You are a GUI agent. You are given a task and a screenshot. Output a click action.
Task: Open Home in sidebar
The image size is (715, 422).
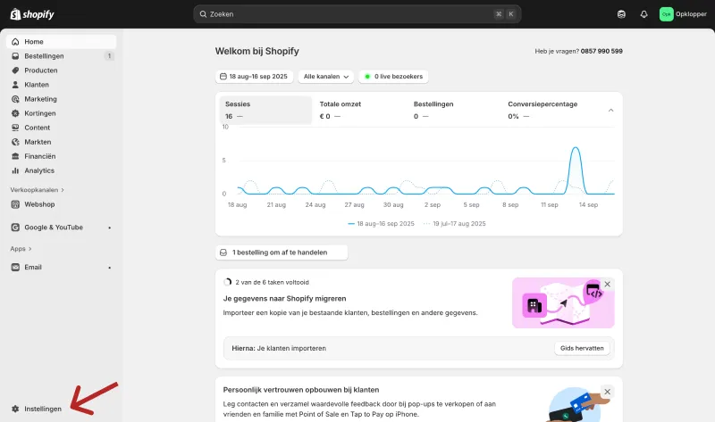point(61,41)
